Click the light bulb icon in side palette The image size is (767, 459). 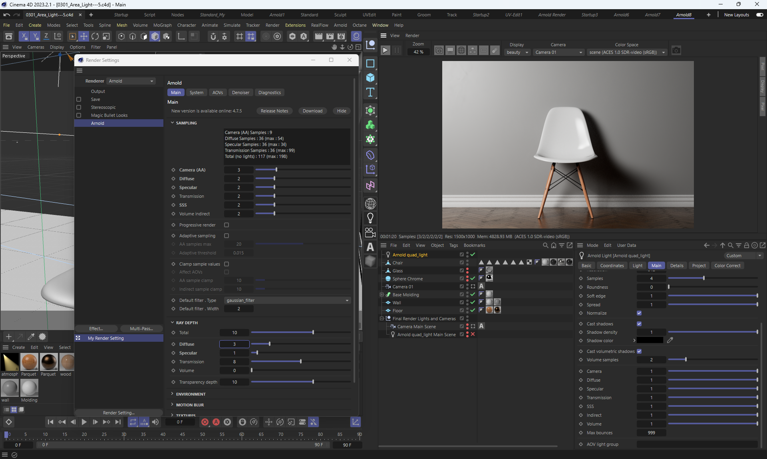point(370,218)
